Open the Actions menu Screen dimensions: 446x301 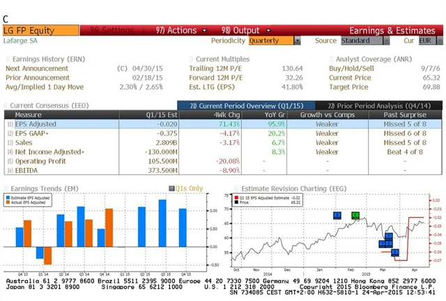click(x=176, y=31)
